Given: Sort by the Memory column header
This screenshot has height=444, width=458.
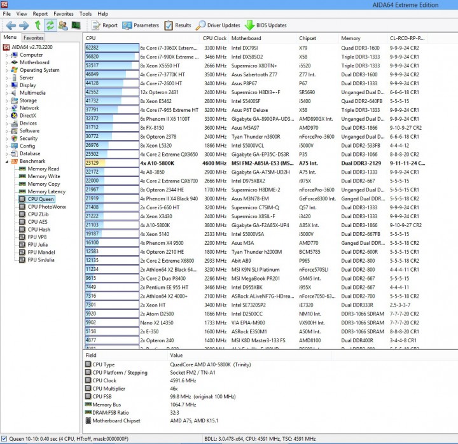Looking at the screenshot, I should (363, 38).
